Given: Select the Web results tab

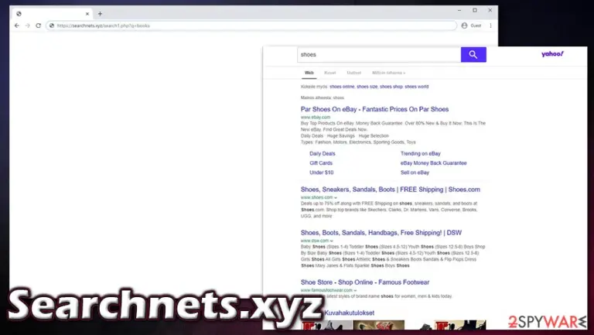Looking at the screenshot, I should tap(309, 73).
